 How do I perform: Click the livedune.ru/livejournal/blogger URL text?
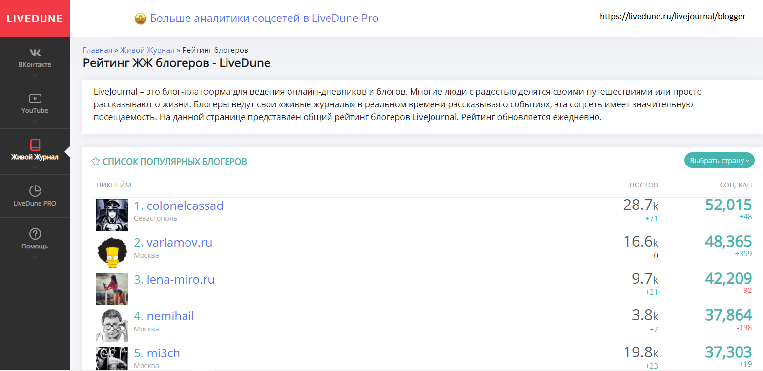[x=673, y=16]
